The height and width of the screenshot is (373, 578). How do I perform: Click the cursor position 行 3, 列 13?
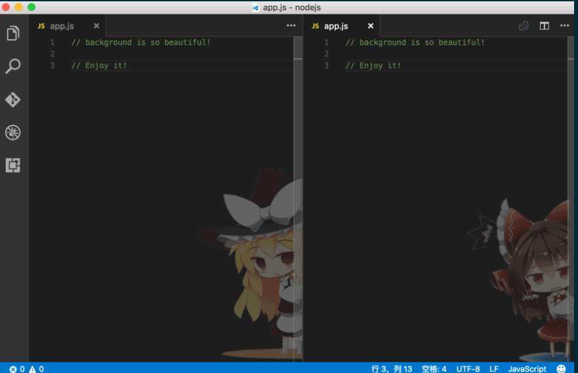click(x=392, y=368)
